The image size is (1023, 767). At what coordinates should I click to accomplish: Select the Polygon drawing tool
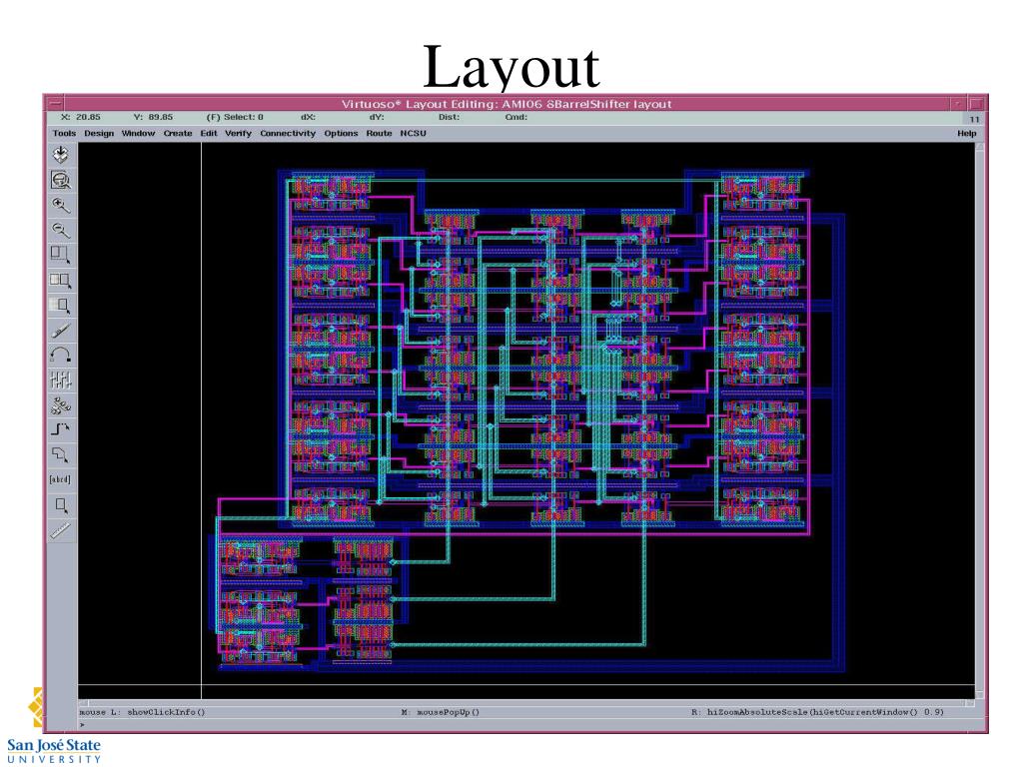point(61,454)
